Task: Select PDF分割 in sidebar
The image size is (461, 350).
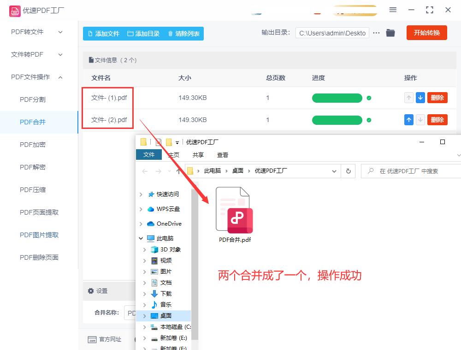Action: pos(33,99)
